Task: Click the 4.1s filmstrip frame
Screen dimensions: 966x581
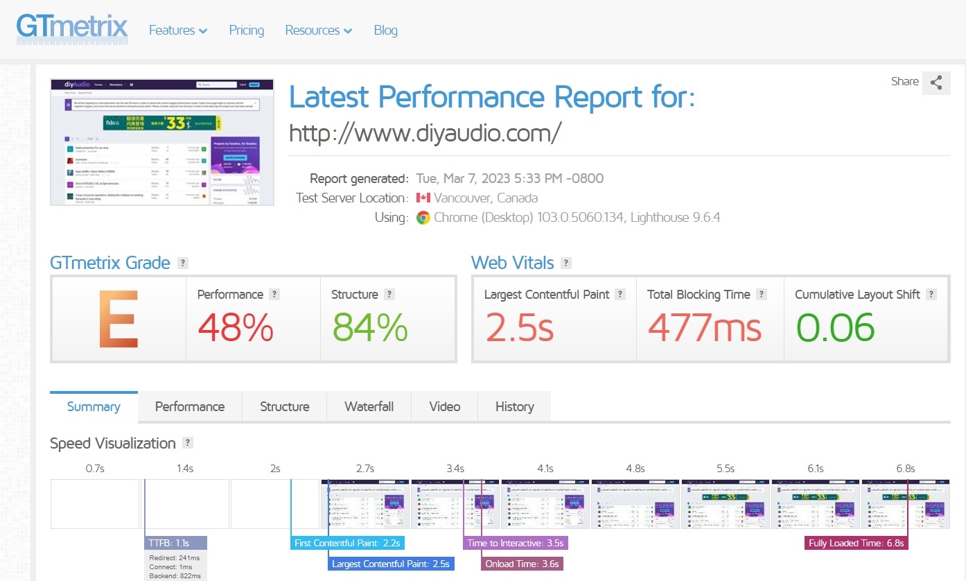Action: (x=545, y=504)
